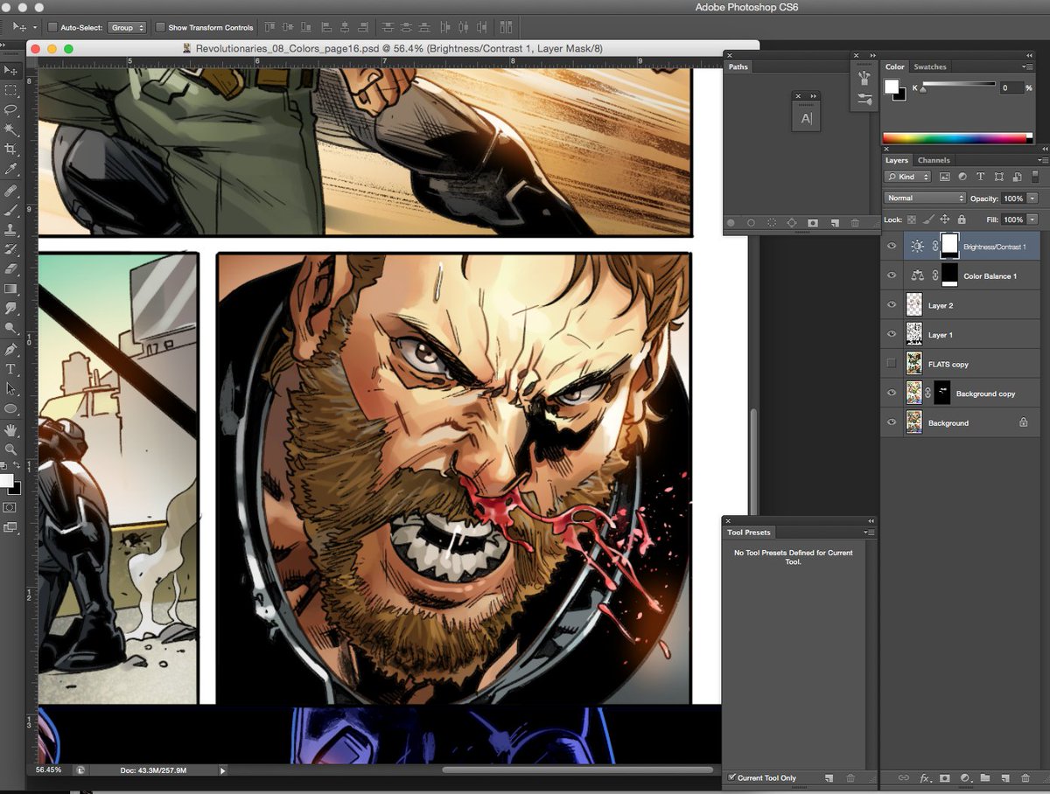
Task: Select the Gradient tool
Action: pos(10,289)
